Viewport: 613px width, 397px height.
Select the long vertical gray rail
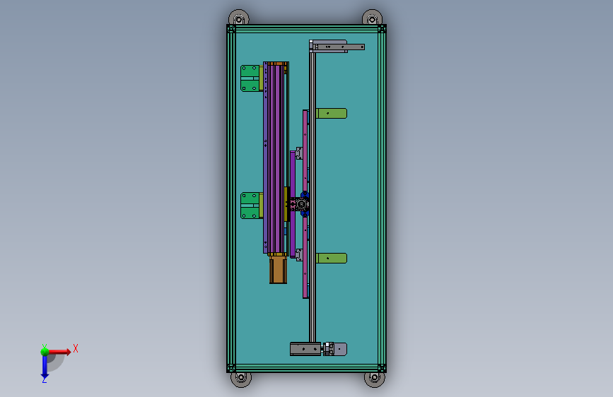(313, 196)
